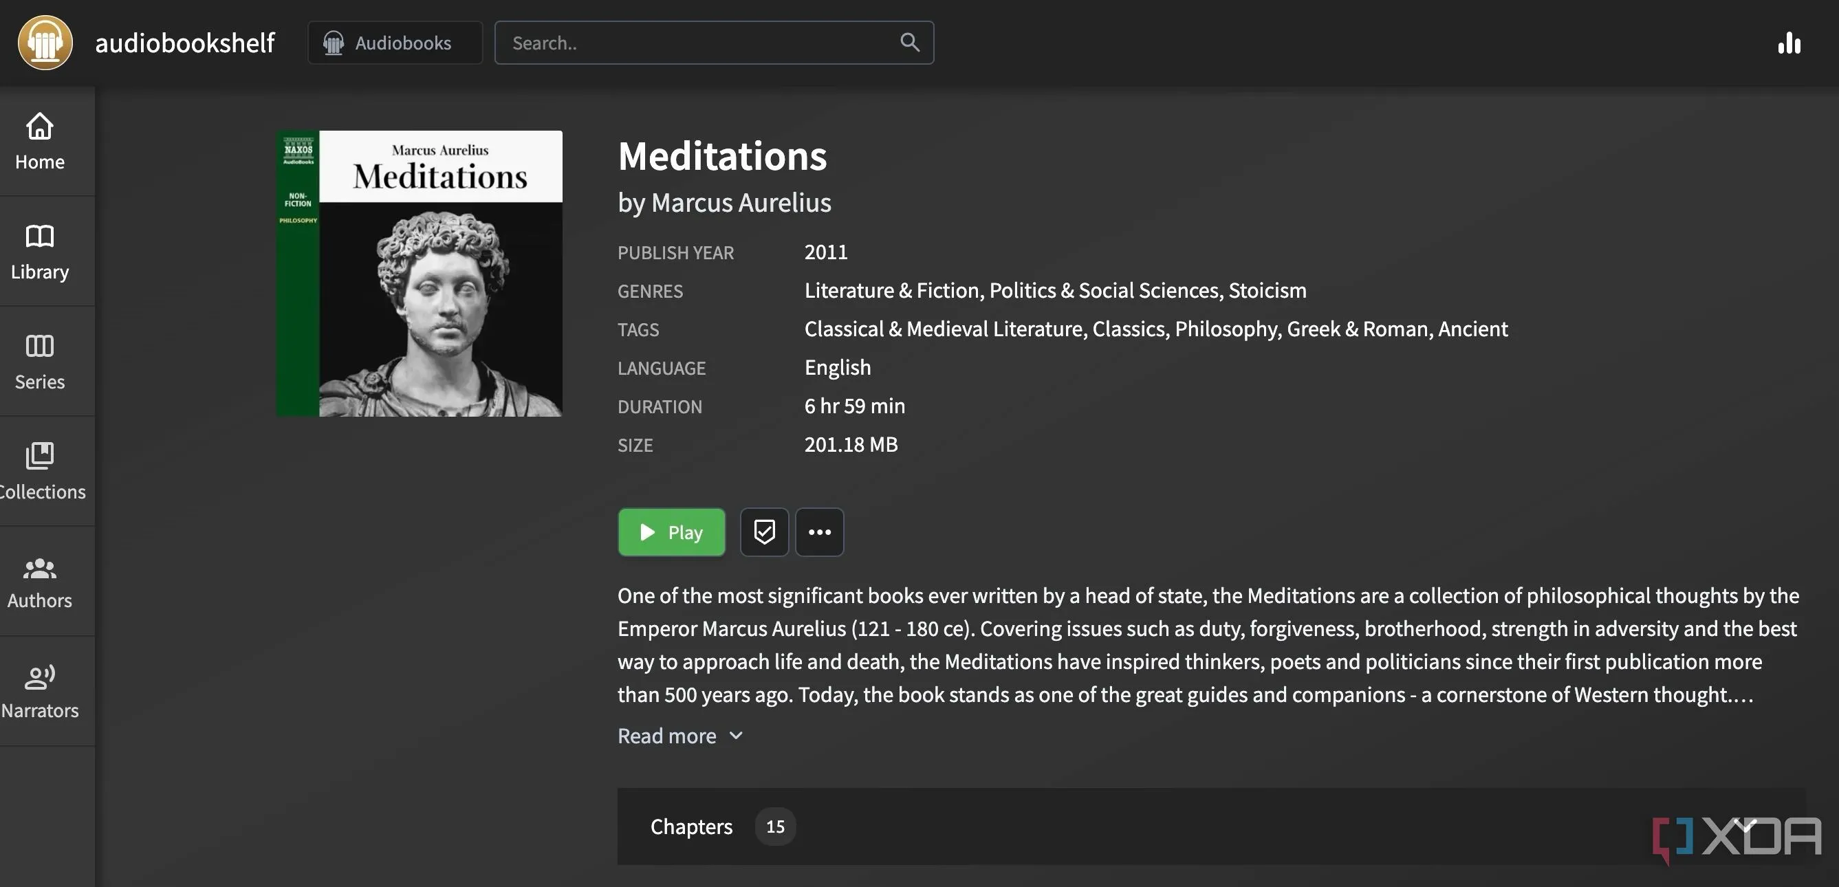Viewport: 1839px width, 887px height.
Task: Open the stats bar-chart icon
Action: tap(1788, 43)
